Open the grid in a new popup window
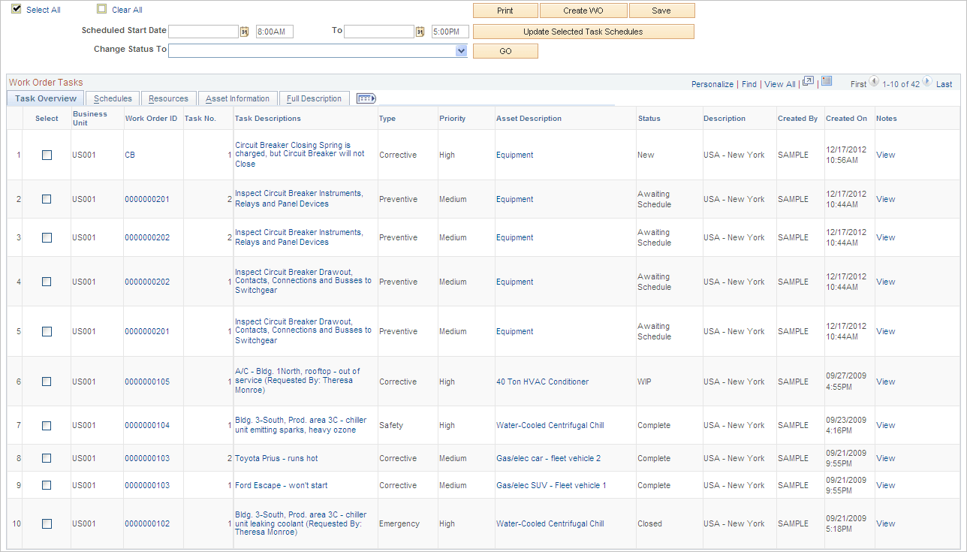 (x=808, y=80)
